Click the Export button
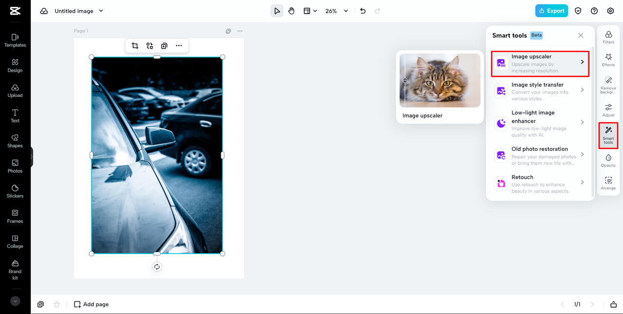The image size is (623, 314). click(x=551, y=11)
